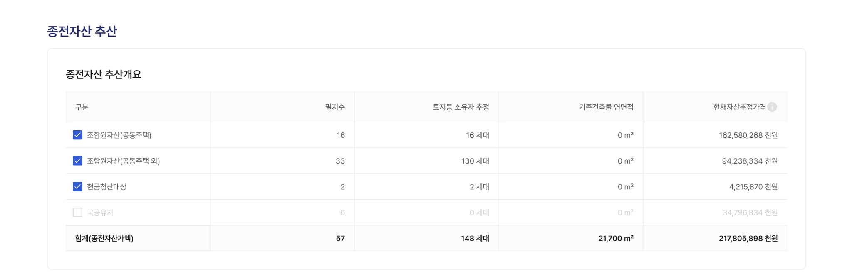Select the 162,580,268 천원 price cell
Screen dimensions: 852x276
[748, 135]
